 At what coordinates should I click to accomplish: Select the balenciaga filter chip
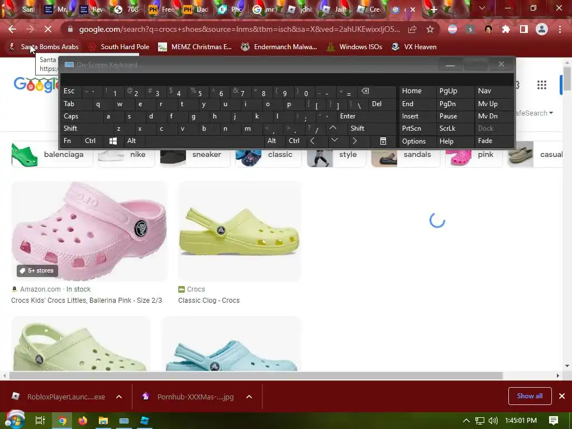(52, 155)
